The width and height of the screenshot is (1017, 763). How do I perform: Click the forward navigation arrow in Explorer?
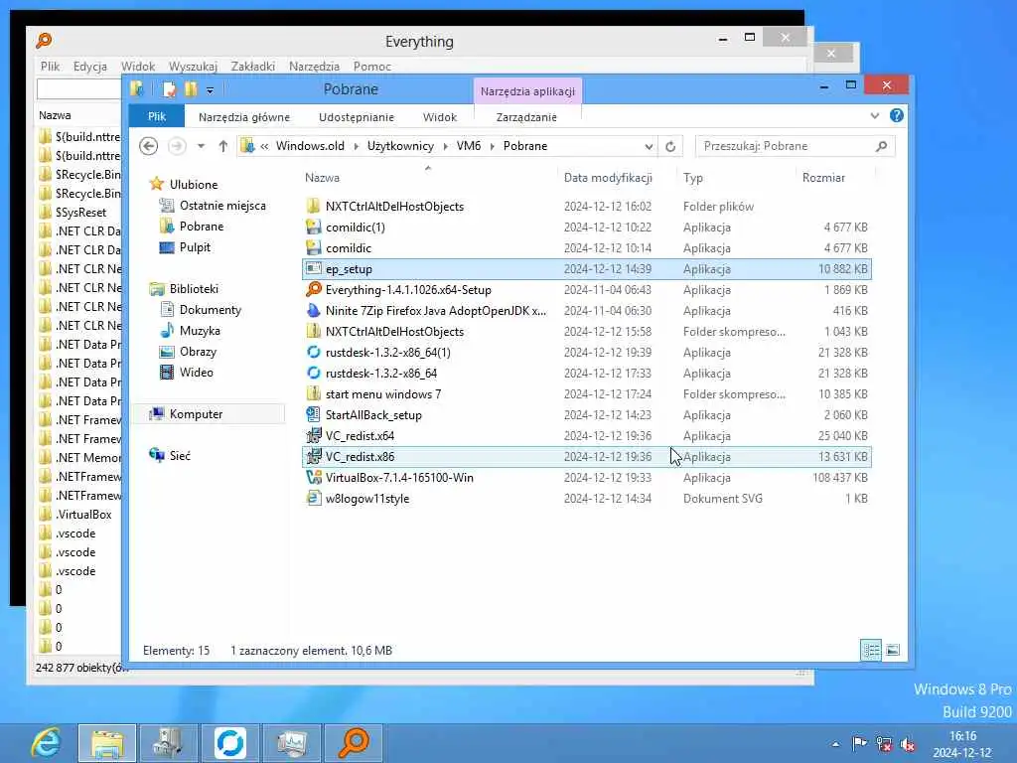click(177, 146)
